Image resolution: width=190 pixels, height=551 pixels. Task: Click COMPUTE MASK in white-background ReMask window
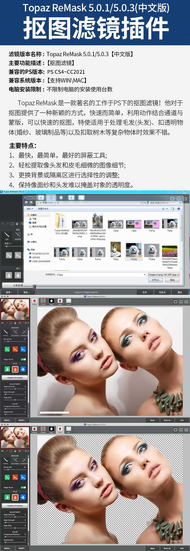[15, 378]
